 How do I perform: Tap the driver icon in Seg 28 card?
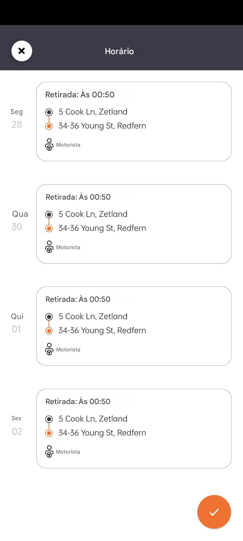tap(49, 145)
